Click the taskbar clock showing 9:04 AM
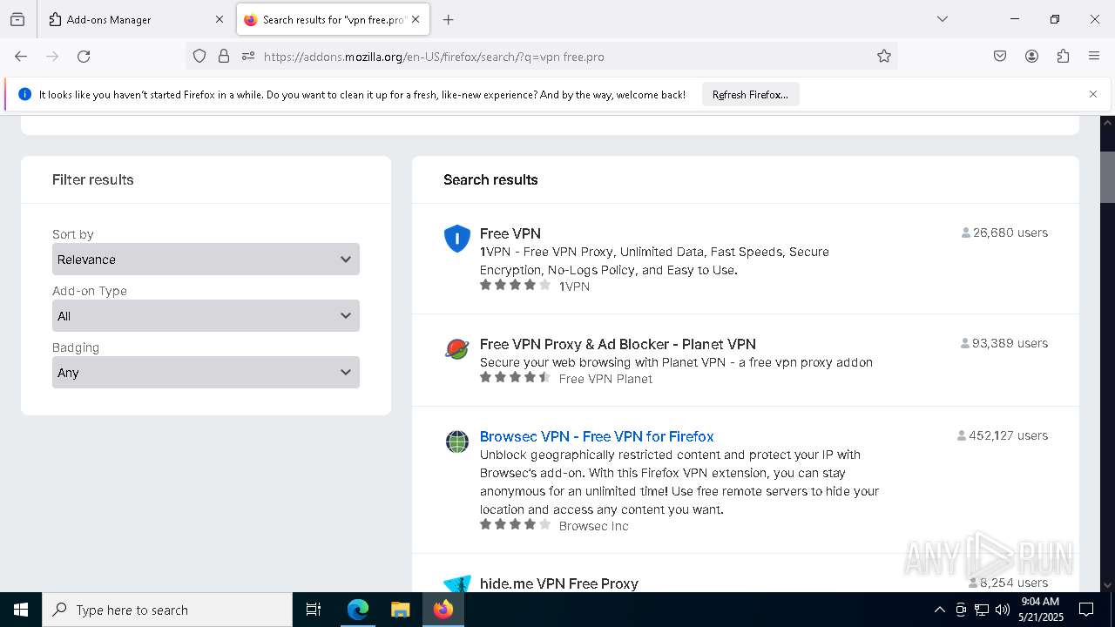Viewport: 1115px width, 627px height. pyautogui.click(x=1040, y=610)
